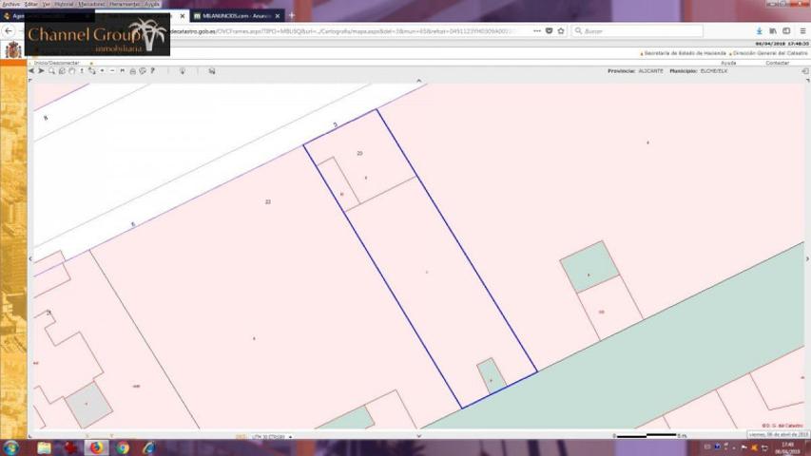The image size is (811, 456).
Task: Bookmark this page with star icon
Action: [x=561, y=30]
